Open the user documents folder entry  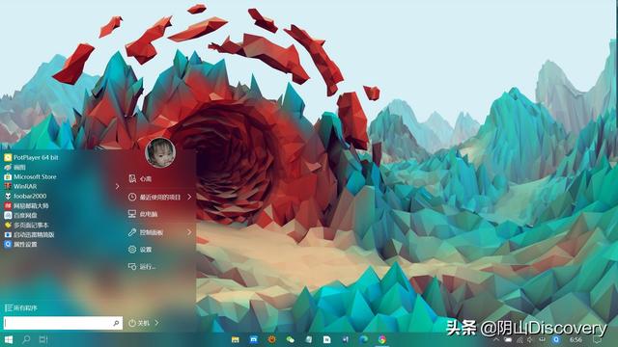[140, 179]
